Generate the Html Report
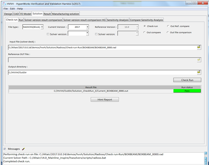The height and width of the screenshot is (165, 209). click(105, 100)
